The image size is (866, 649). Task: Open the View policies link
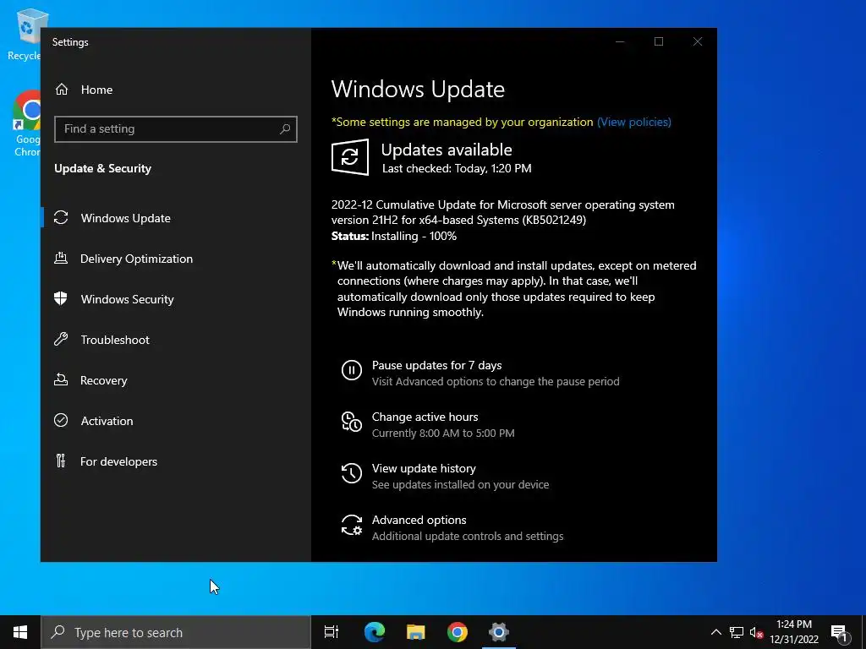pyautogui.click(x=634, y=122)
